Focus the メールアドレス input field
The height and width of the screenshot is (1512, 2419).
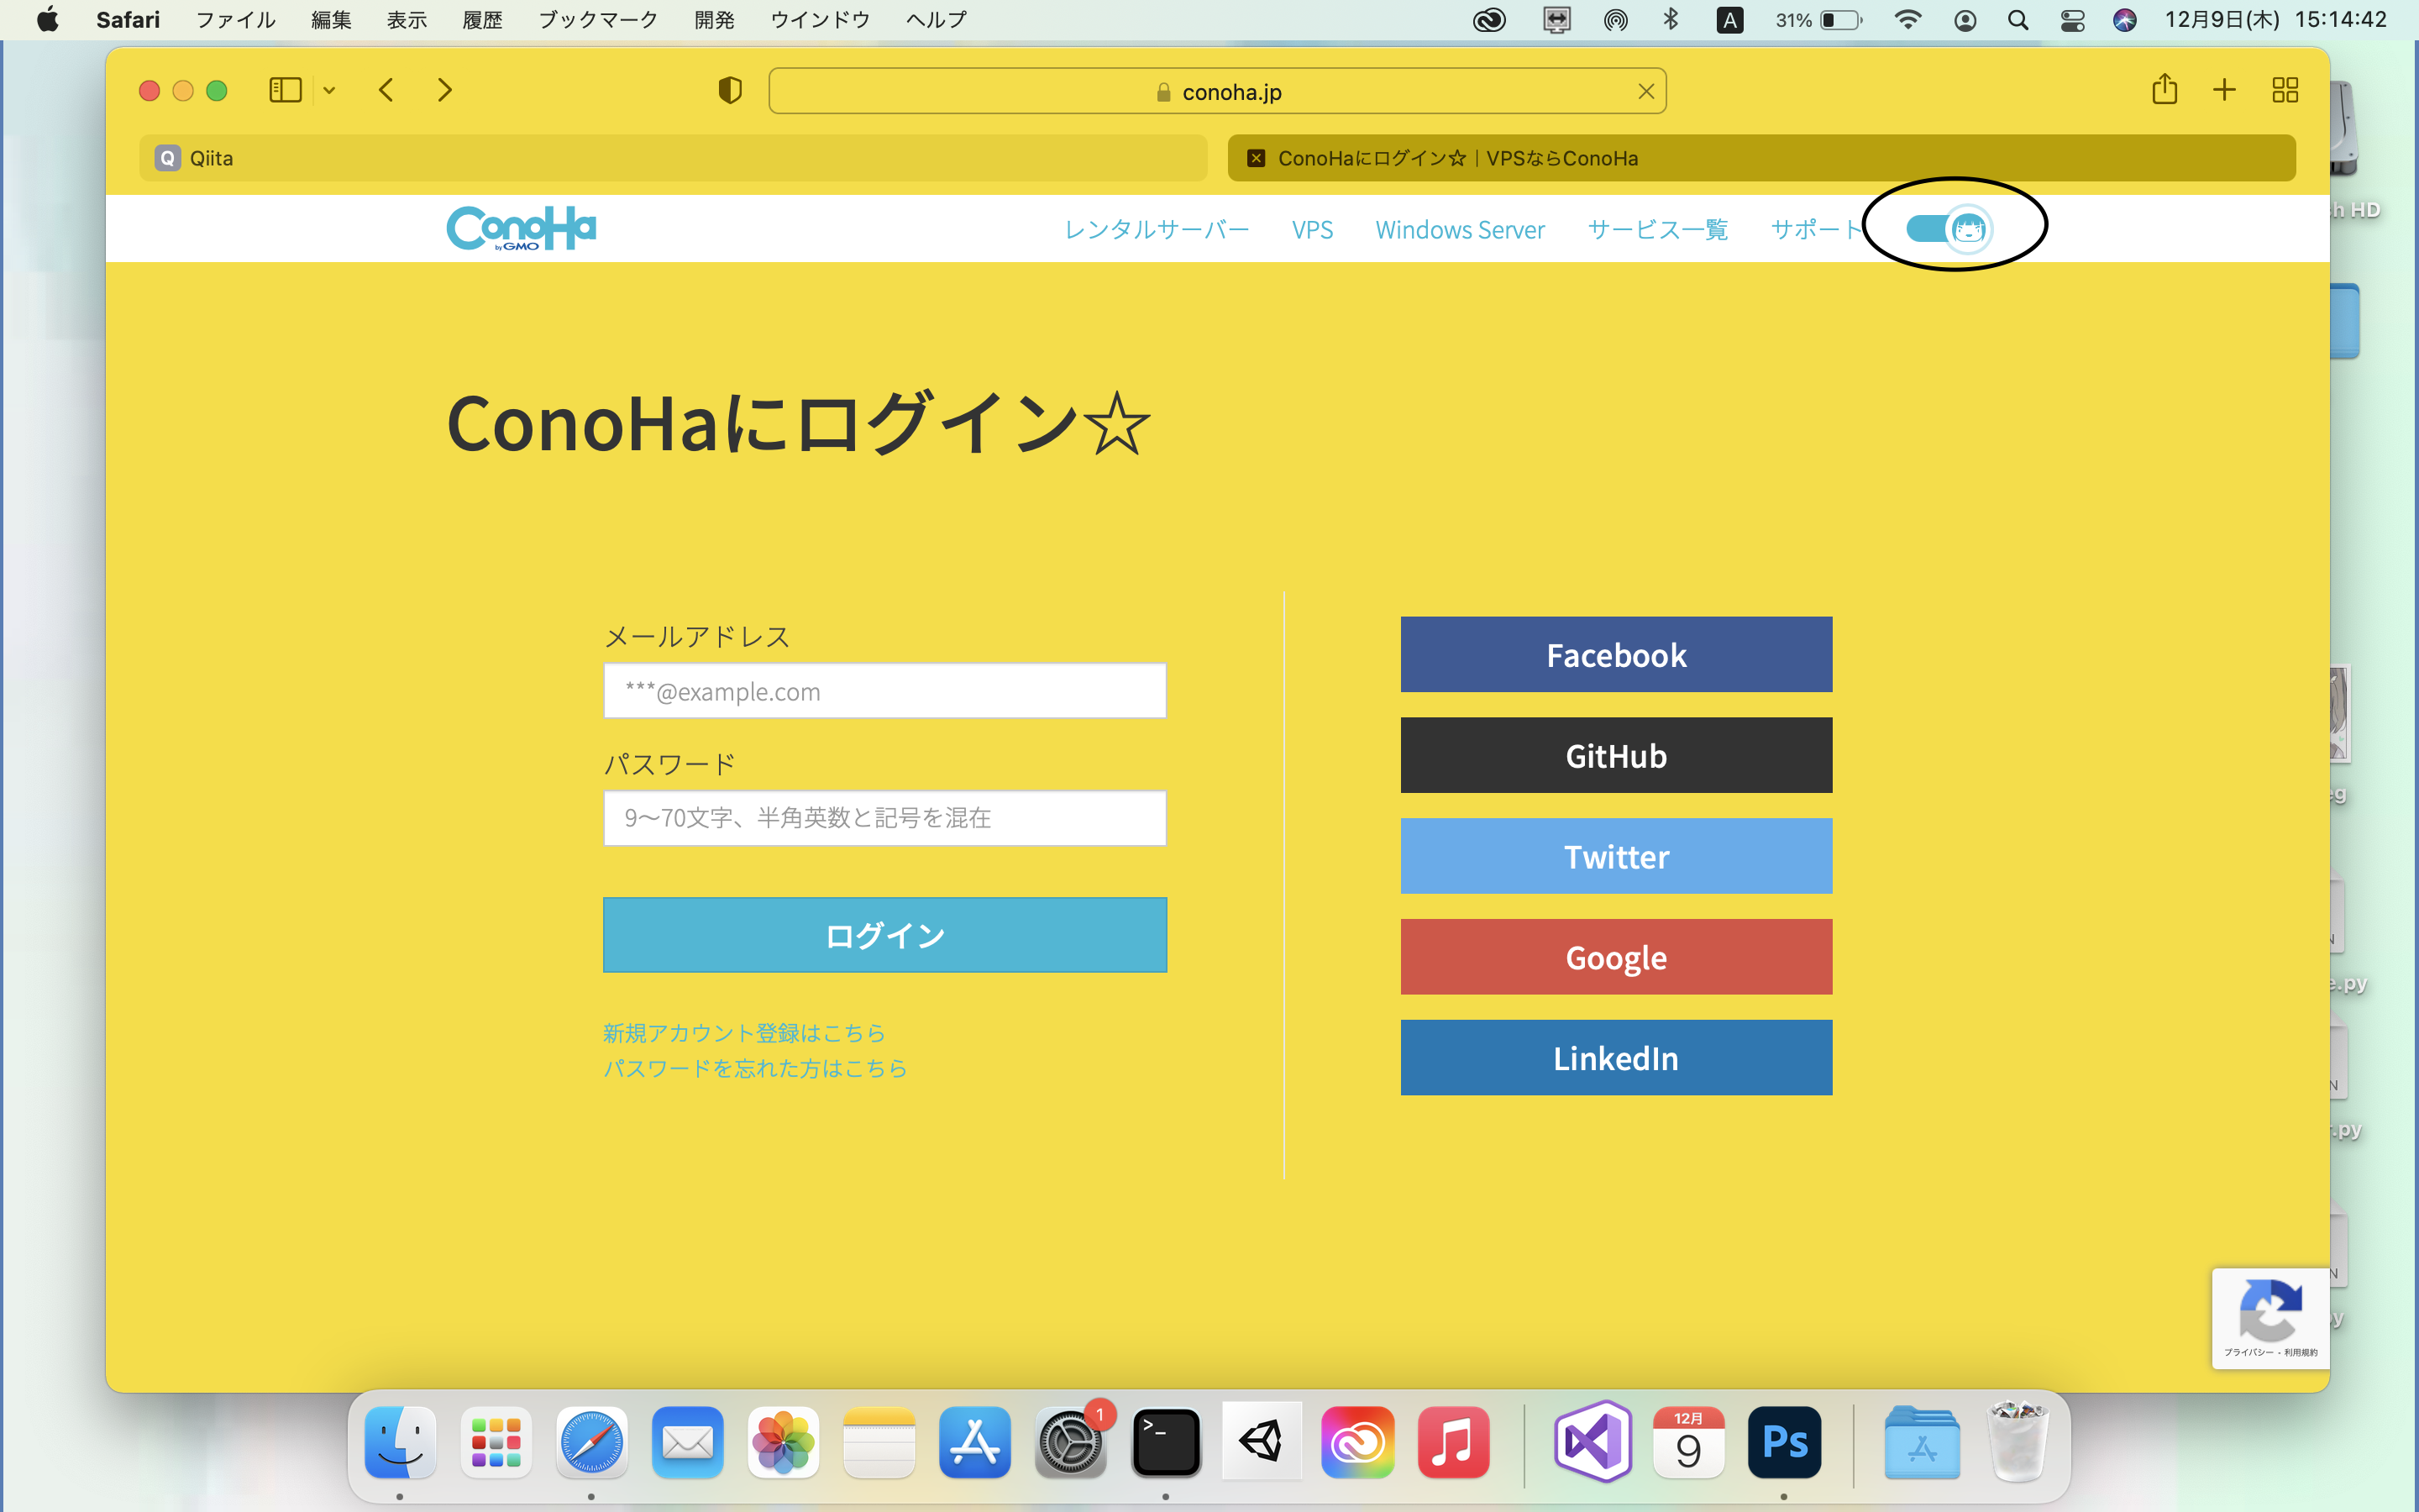coord(884,691)
